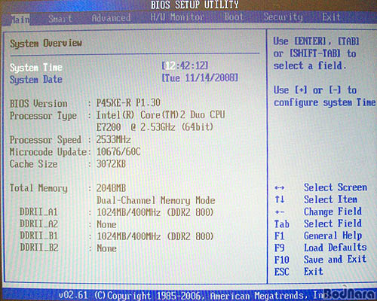Click the System Overview heading
377x301 pixels.
pyautogui.click(x=46, y=43)
